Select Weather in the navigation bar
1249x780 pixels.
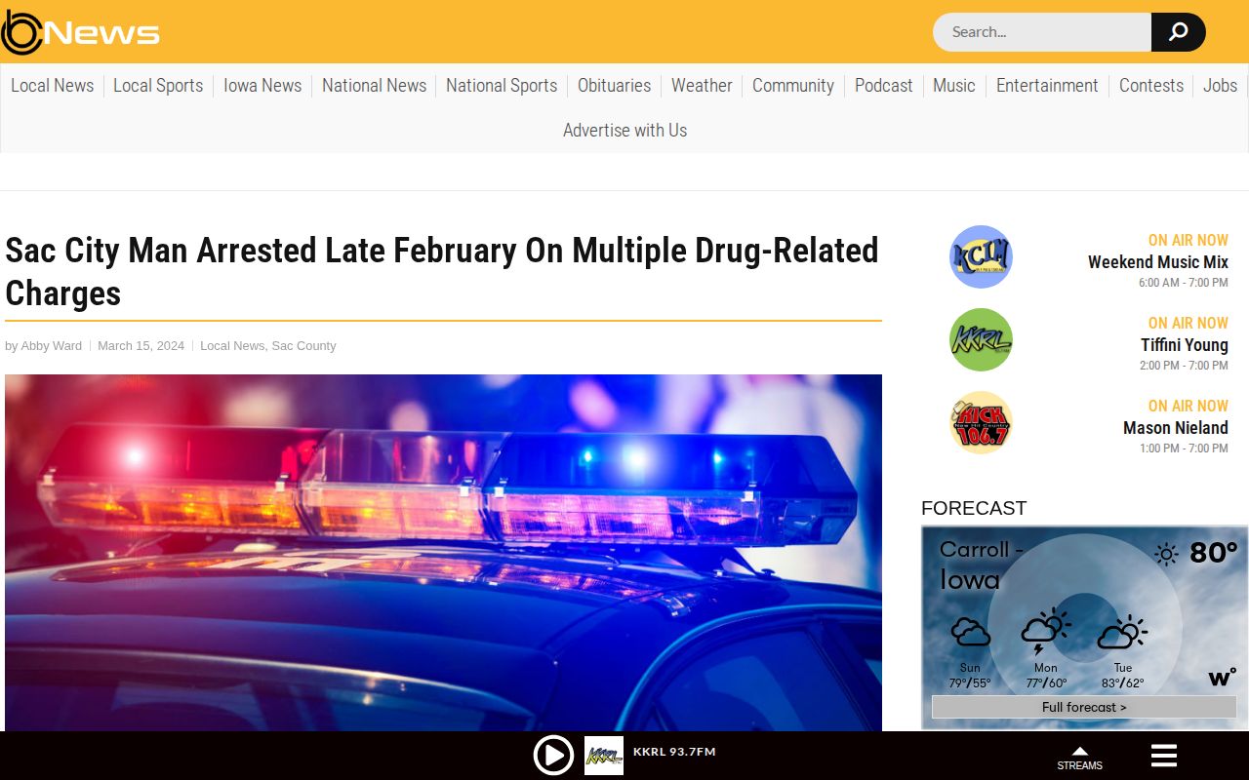702,86
